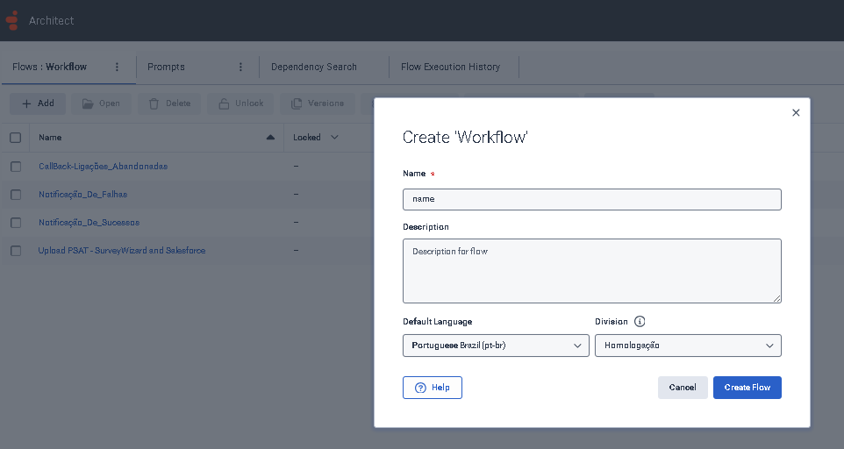Click the Versions toolbar button

[317, 103]
